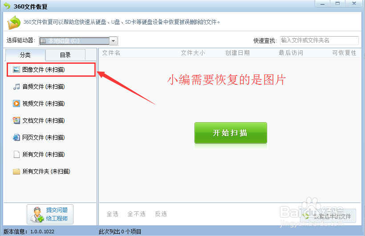The width and height of the screenshot is (365, 236).
Task: Click the web page files browser icon
Action: (x=16, y=137)
